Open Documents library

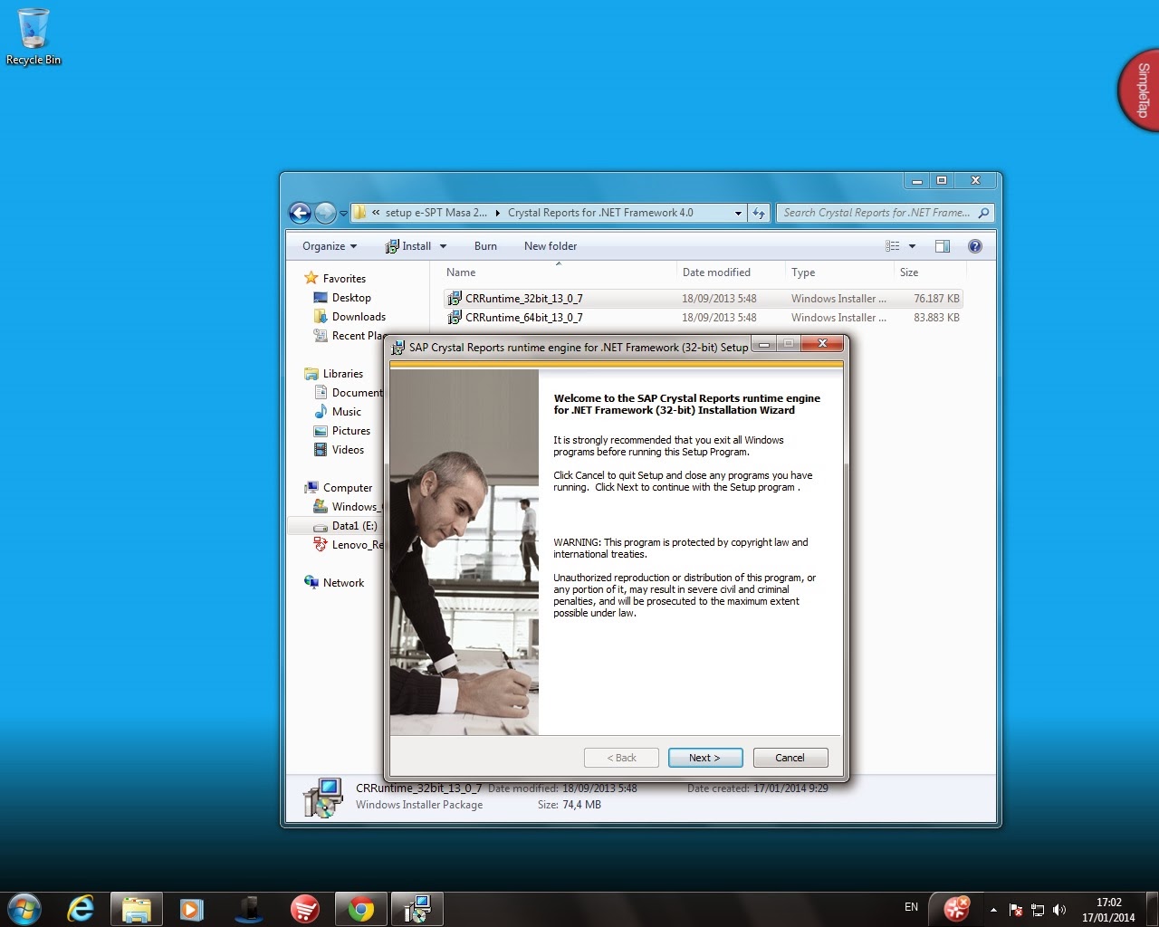(x=349, y=393)
